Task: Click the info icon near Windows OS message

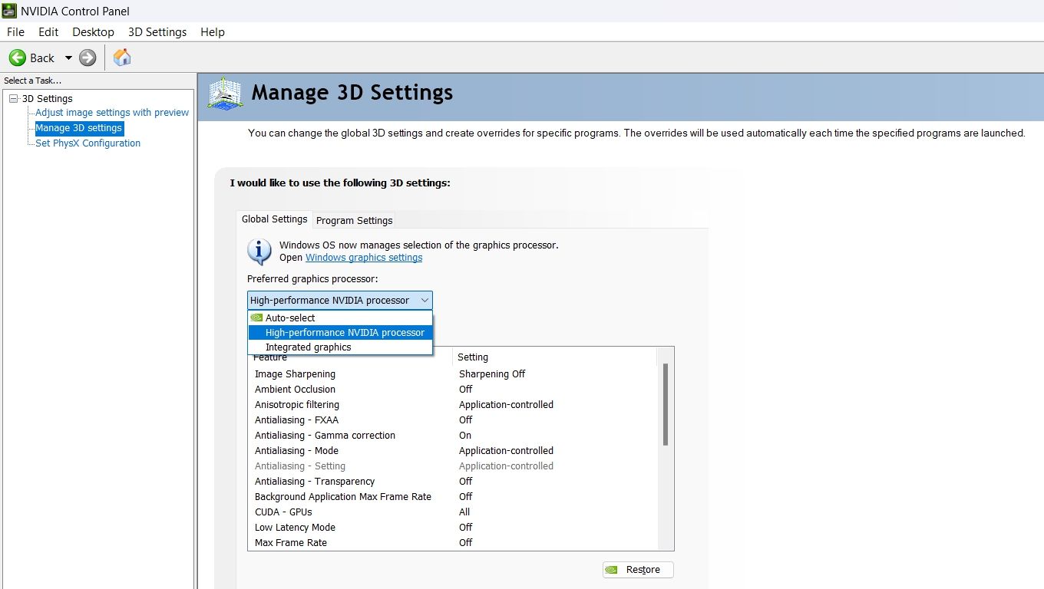Action: point(259,252)
